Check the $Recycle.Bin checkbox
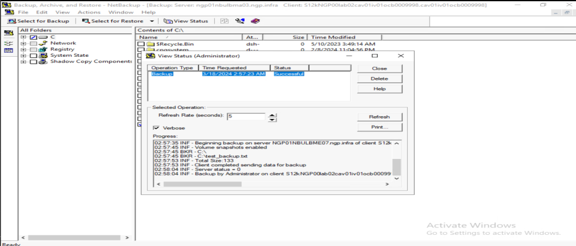 coord(141,44)
